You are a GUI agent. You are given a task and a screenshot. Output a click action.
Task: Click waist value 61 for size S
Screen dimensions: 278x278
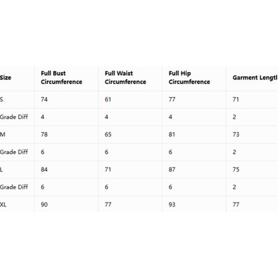pyautogui.click(x=108, y=99)
